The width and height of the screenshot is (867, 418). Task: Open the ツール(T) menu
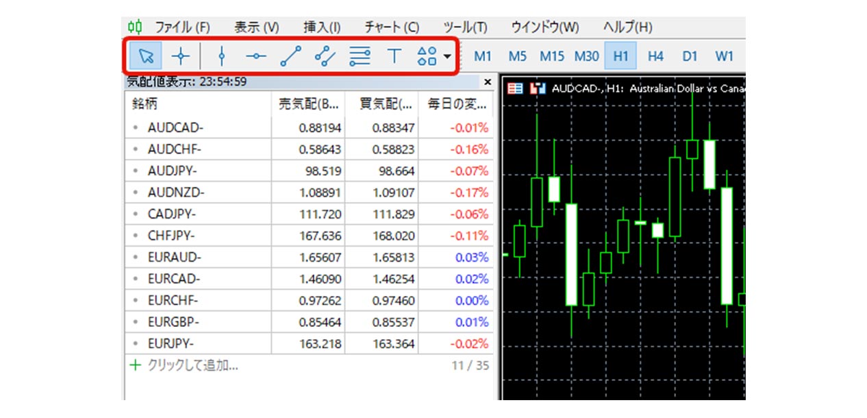[x=465, y=27]
